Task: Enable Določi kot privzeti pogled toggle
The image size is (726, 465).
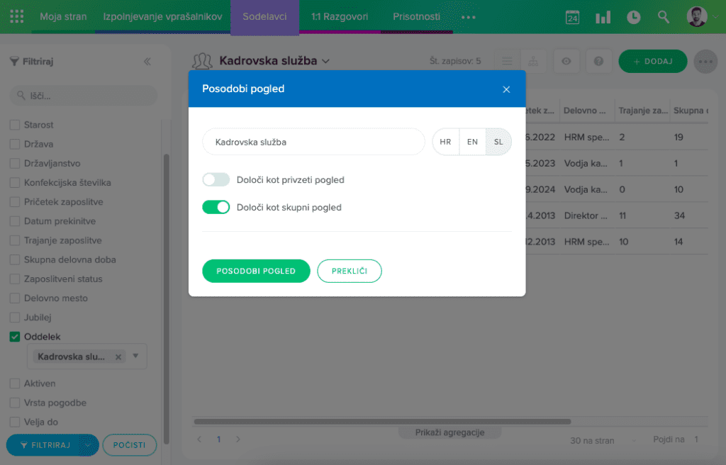Action: pyautogui.click(x=216, y=180)
